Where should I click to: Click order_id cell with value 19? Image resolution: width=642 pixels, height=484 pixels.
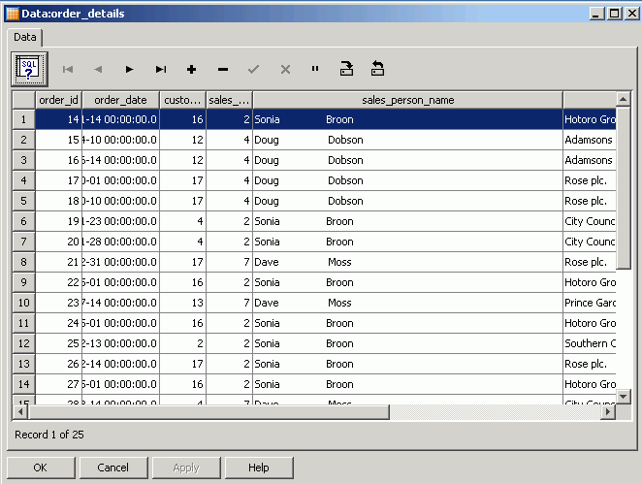coord(58,221)
